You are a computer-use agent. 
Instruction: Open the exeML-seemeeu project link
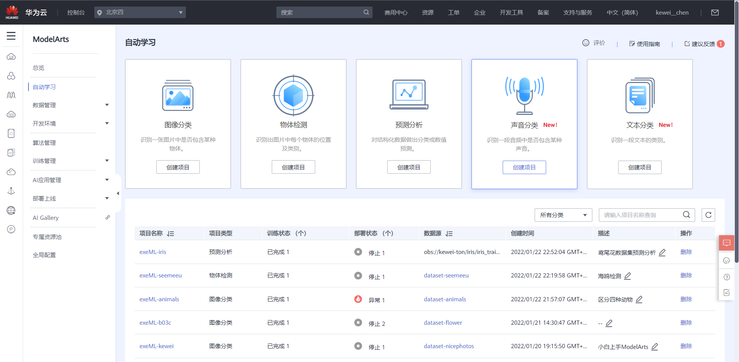pyautogui.click(x=161, y=275)
